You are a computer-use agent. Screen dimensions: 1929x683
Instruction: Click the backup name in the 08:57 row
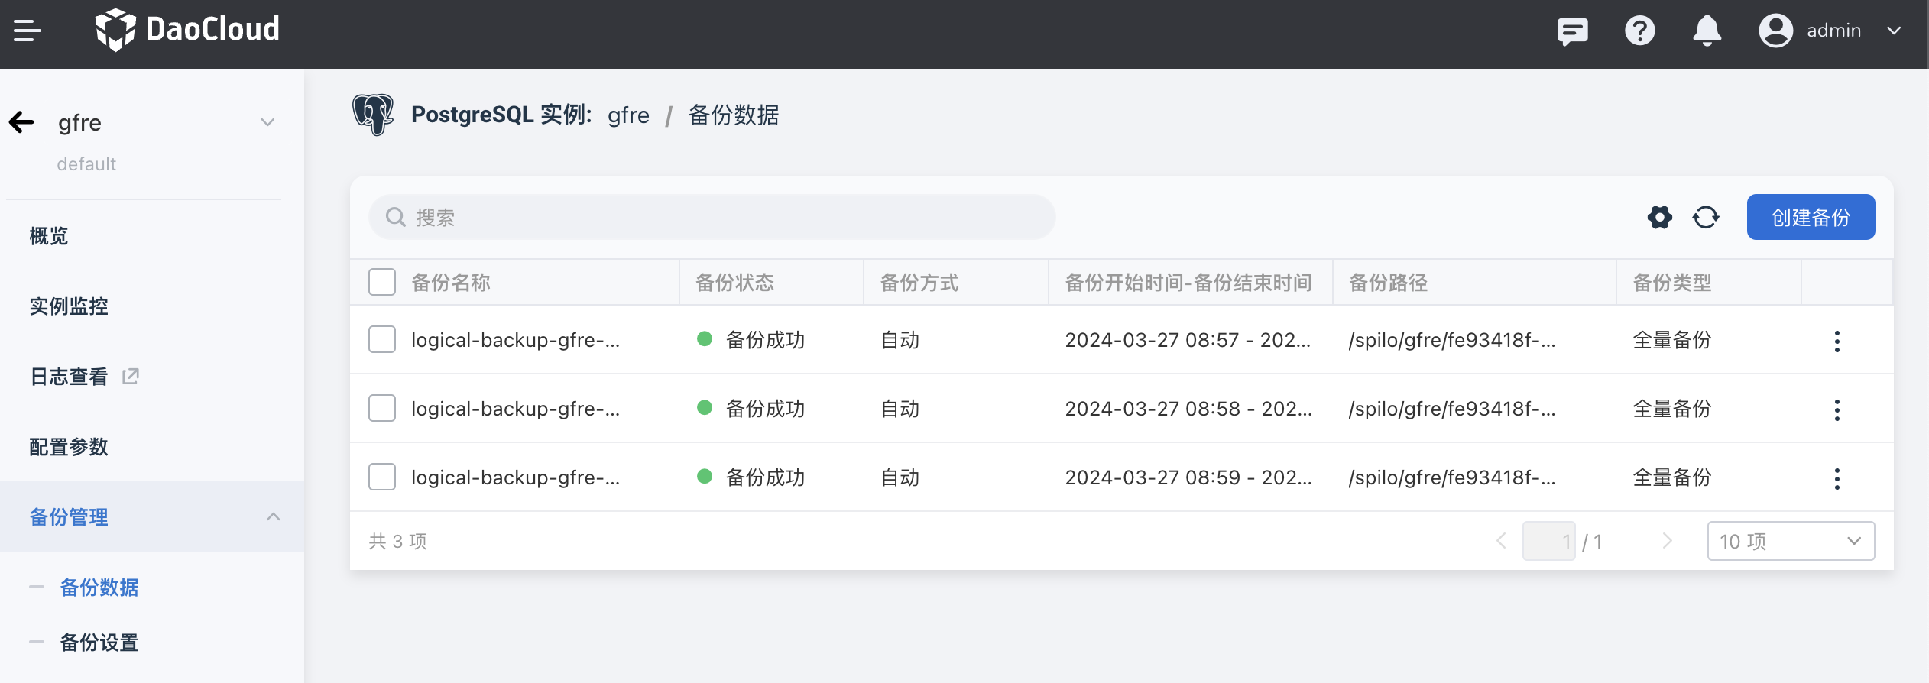pos(515,340)
